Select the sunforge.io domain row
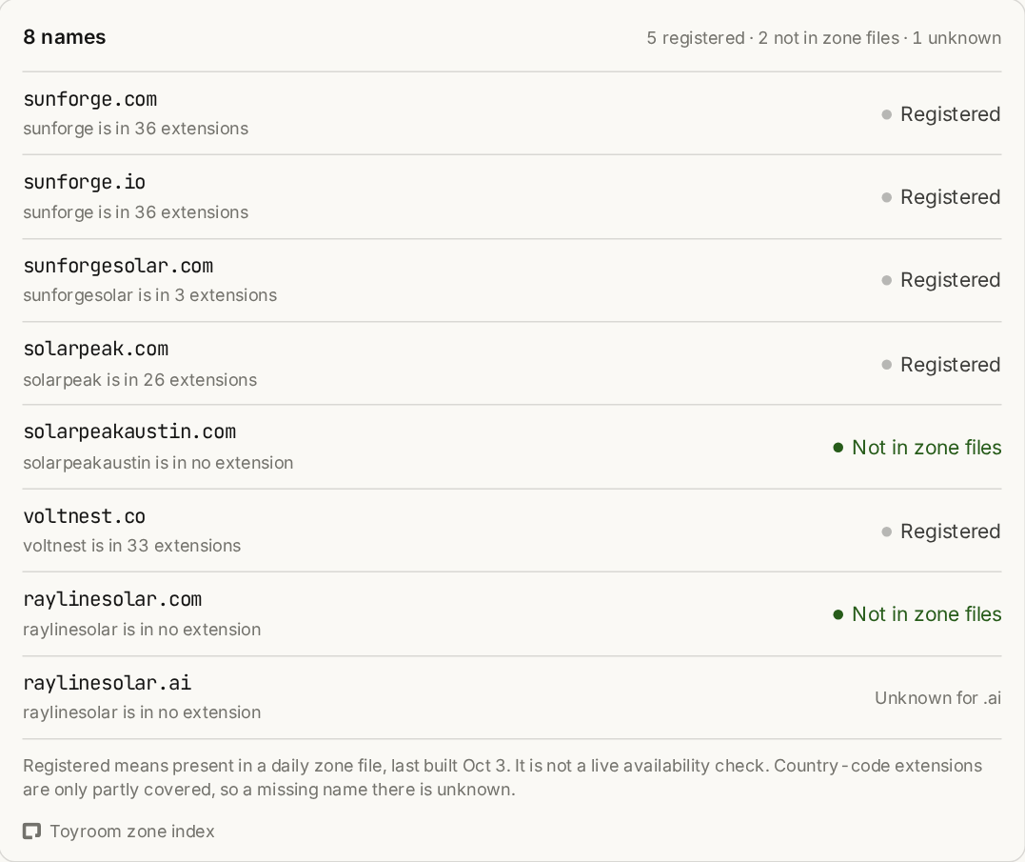 (512, 197)
